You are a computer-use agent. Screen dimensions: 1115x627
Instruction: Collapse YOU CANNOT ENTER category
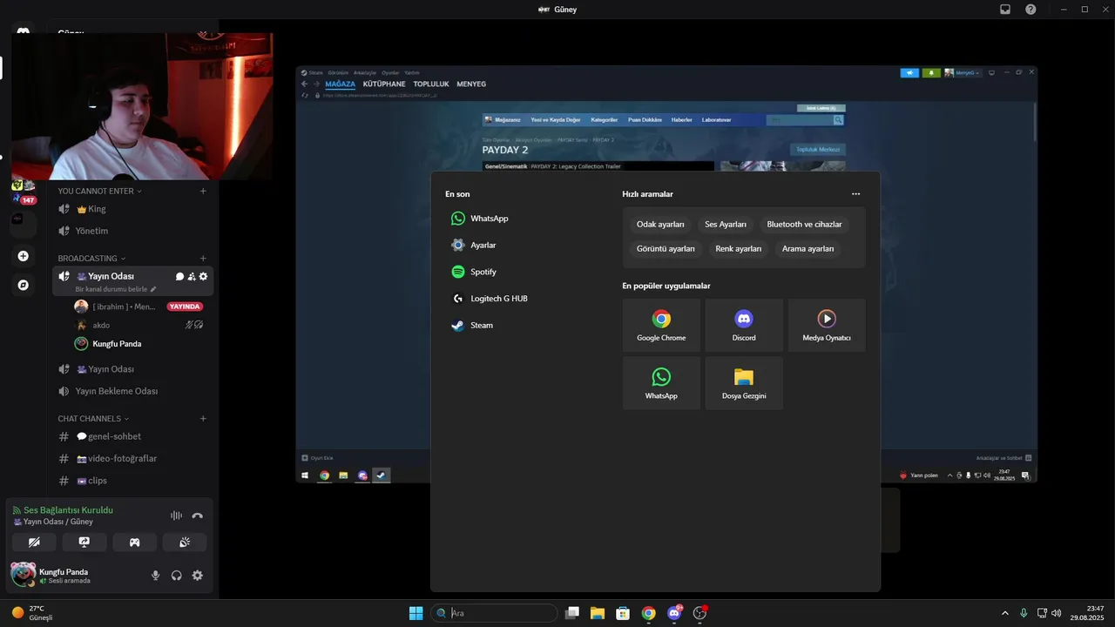pyautogui.click(x=99, y=191)
